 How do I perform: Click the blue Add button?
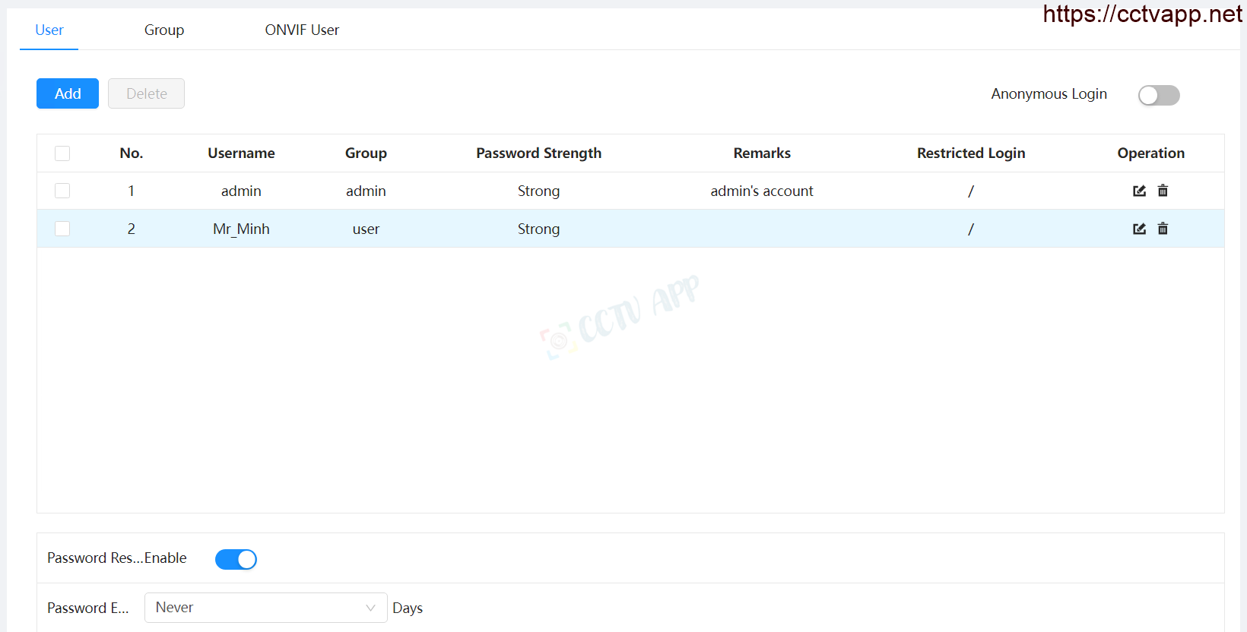click(68, 93)
